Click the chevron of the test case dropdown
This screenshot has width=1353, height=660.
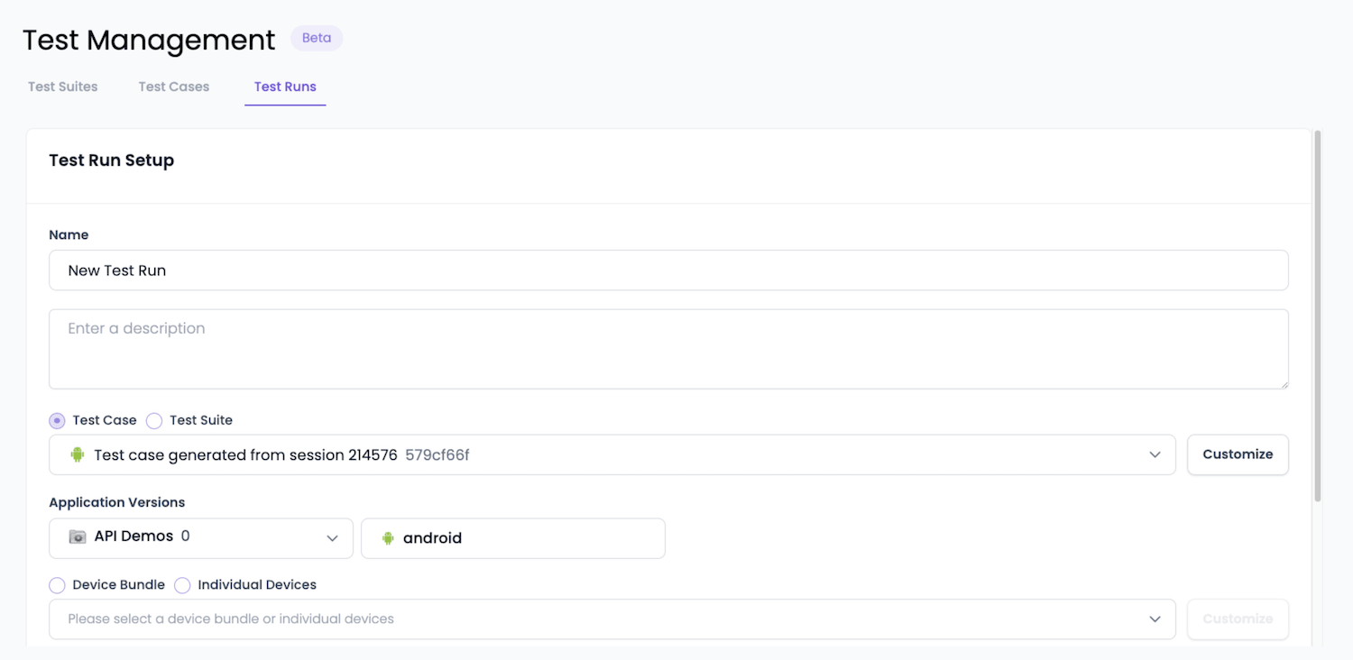click(x=1155, y=454)
